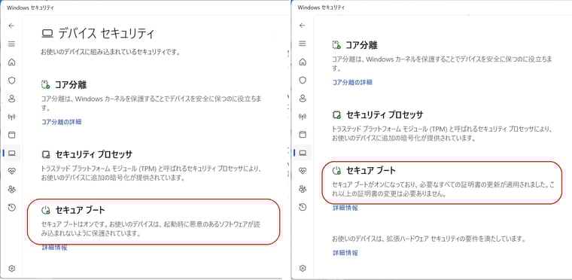Click the セキュア ブート icon in right window
The width and height of the screenshot is (572, 280).
[336, 170]
